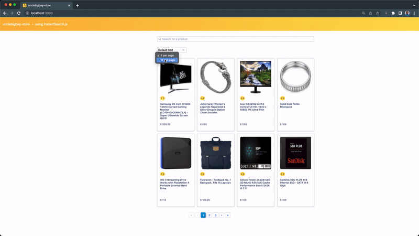Open the Silicon Power SSD image

[256, 153]
